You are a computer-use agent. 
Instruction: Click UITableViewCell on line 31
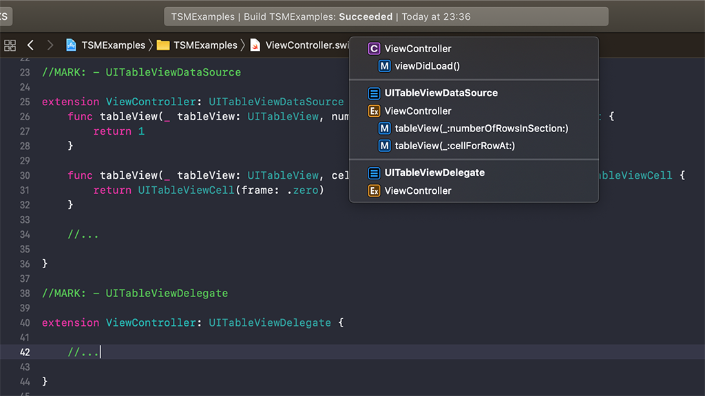(186, 190)
